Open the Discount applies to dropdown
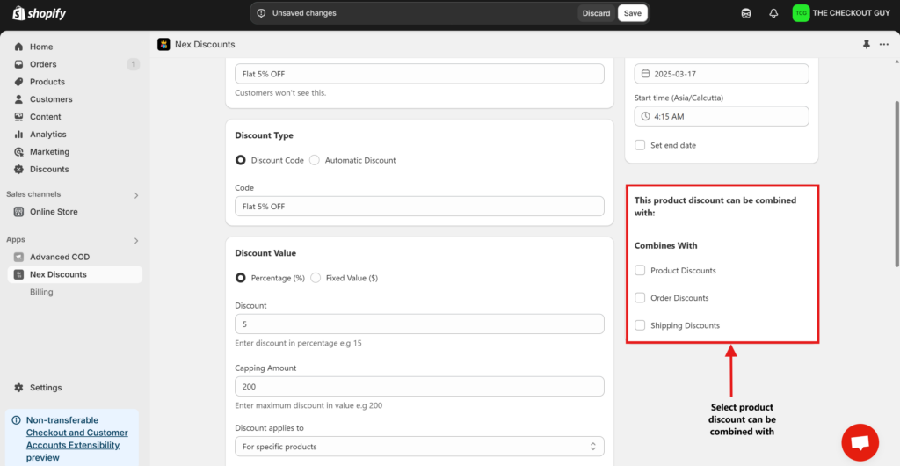Screen dimensions: 900x466 pos(419,447)
